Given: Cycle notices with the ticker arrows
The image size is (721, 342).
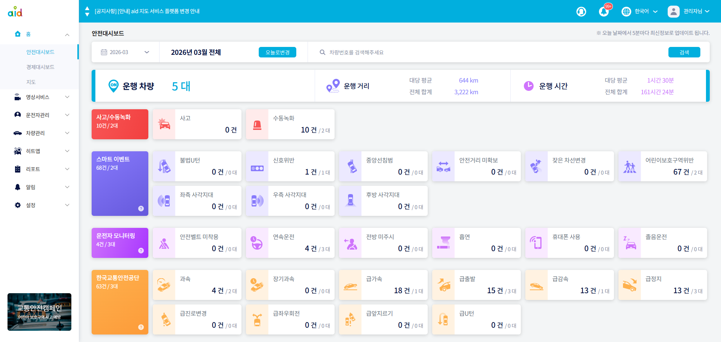Looking at the screenshot, I should pos(87,11).
